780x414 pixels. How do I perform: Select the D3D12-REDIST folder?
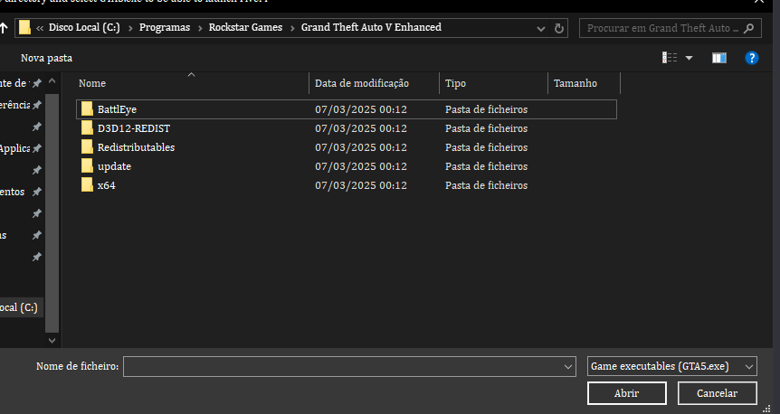(x=347, y=128)
